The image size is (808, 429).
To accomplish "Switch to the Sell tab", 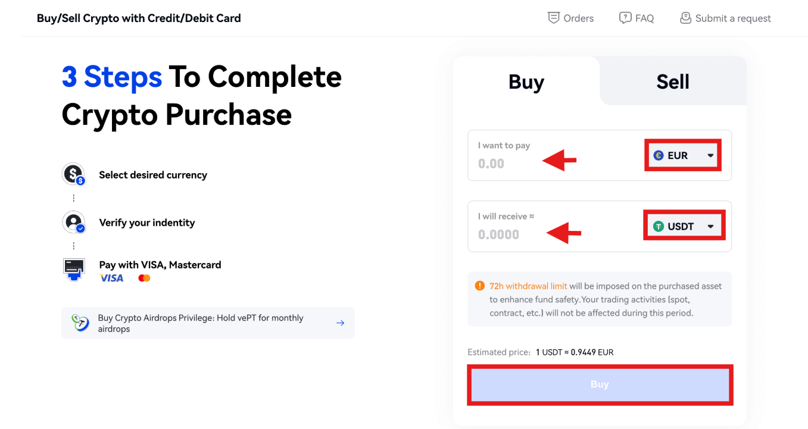I will click(672, 82).
